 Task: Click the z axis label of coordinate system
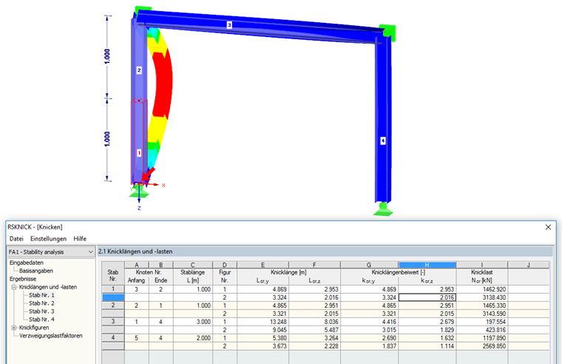click(139, 208)
